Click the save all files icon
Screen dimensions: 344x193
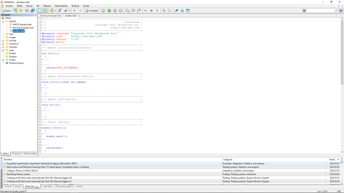33,10
